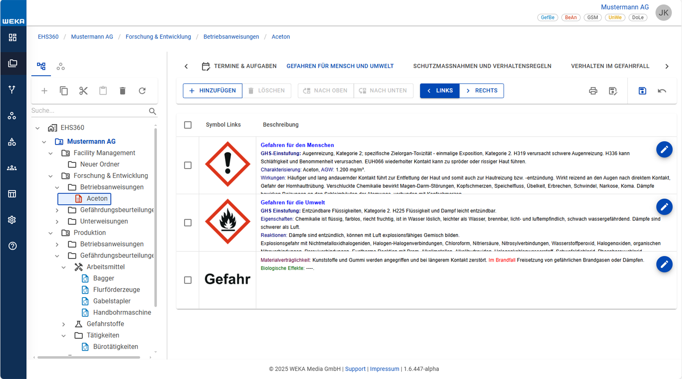Viewport: 682px width, 379px height.
Task: Open Verhalten im Gefahrfall tab
Action: point(610,66)
